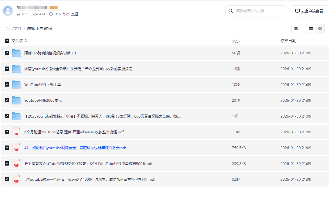Uncheck the 41、如何利用youtube躺赚美元 PDF checkbox
This screenshot has width=330, height=202.
pyautogui.click(x=7, y=148)
